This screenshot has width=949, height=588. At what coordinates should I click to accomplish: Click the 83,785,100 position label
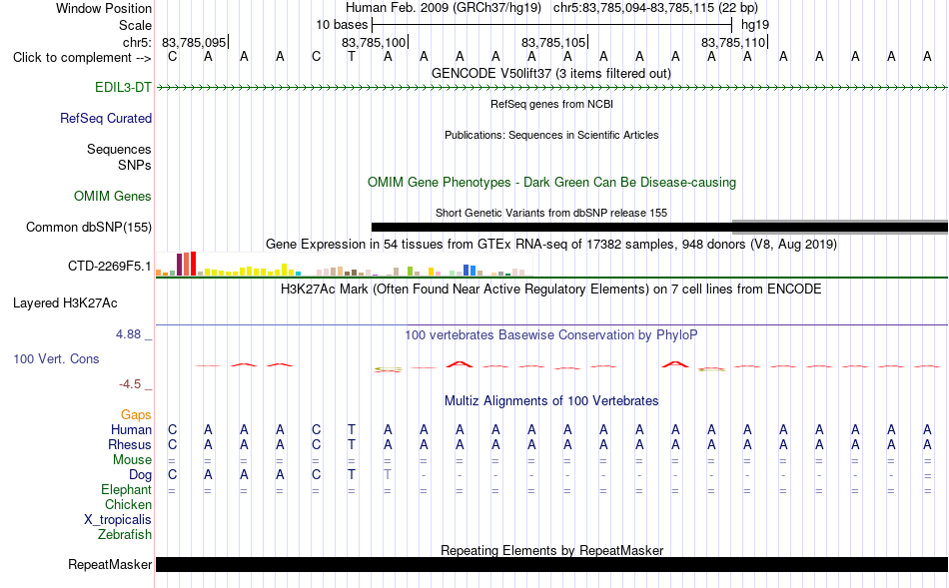click(374, 42)
